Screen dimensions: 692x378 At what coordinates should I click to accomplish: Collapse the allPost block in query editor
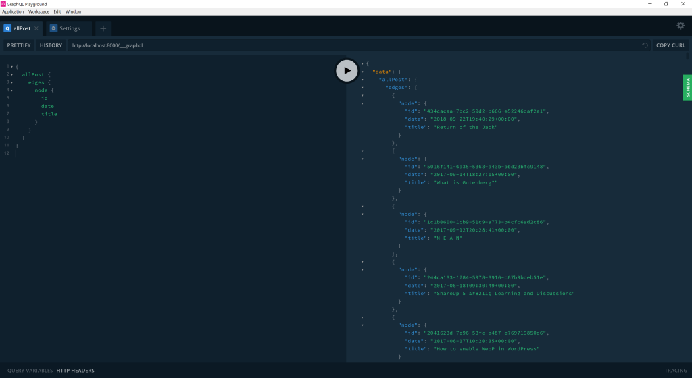11,74
